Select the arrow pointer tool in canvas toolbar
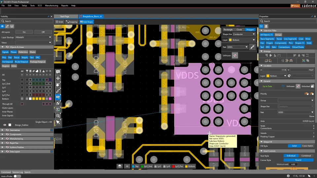This screenshot has height=178, width=317. click(58, 122)
